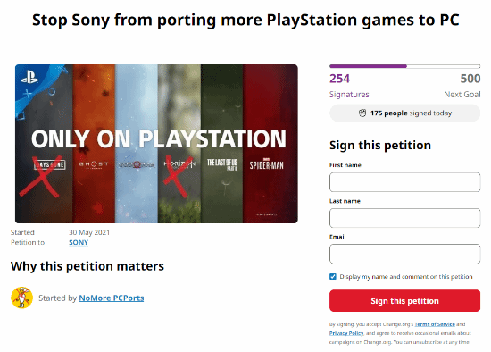Uncheck Display my name and comment checkbox
This screenshot has width=491, height=352.
tap(333, 277)
